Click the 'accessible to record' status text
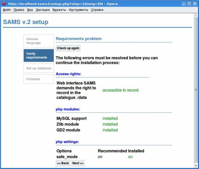Screen dimensions: 199x169 click(x=120, y=90)
